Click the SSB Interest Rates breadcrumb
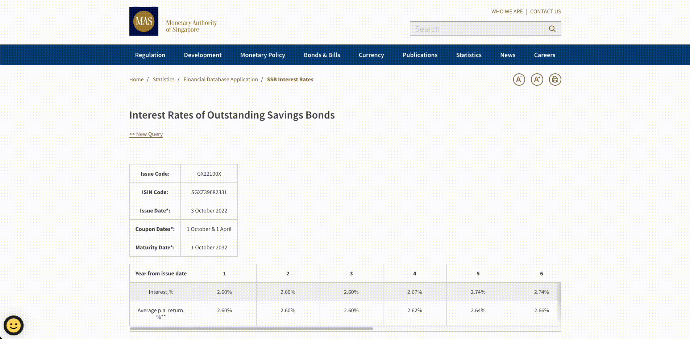Viewport: 690px width, 339px height. (x=290, y=80)
